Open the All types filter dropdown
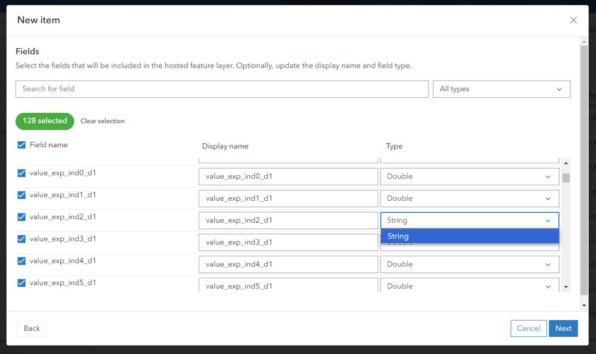 click(x=501, y=89)
